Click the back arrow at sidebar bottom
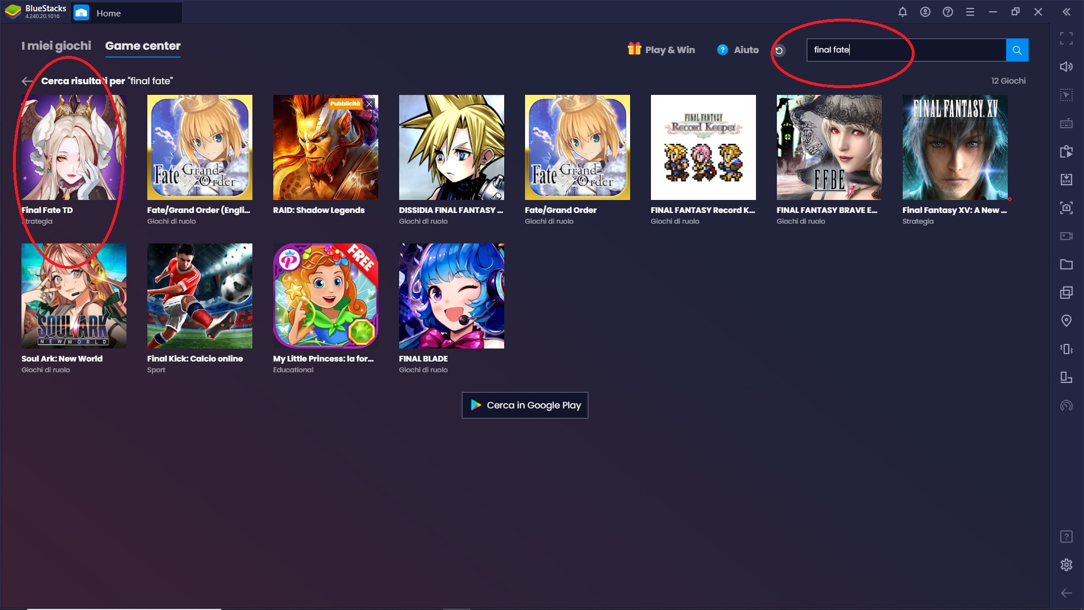Viewport: 1084px width, 610px height. pyautogui.click(x=1066, y=593)
